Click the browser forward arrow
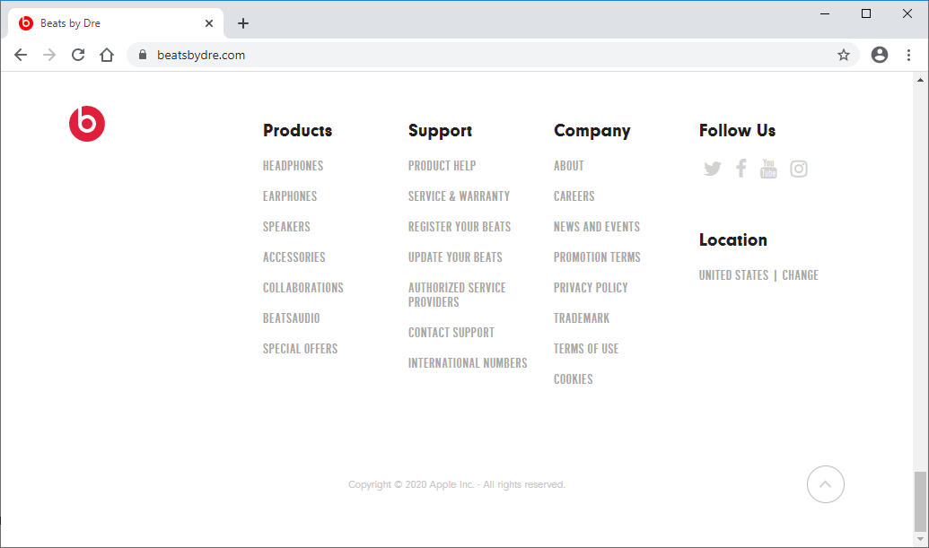Image resolution: width=929 pixels, height=548 pixels. point(49,55)
